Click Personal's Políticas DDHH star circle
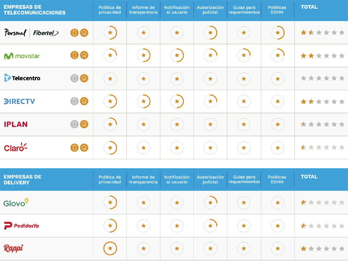 coord(278,33)
